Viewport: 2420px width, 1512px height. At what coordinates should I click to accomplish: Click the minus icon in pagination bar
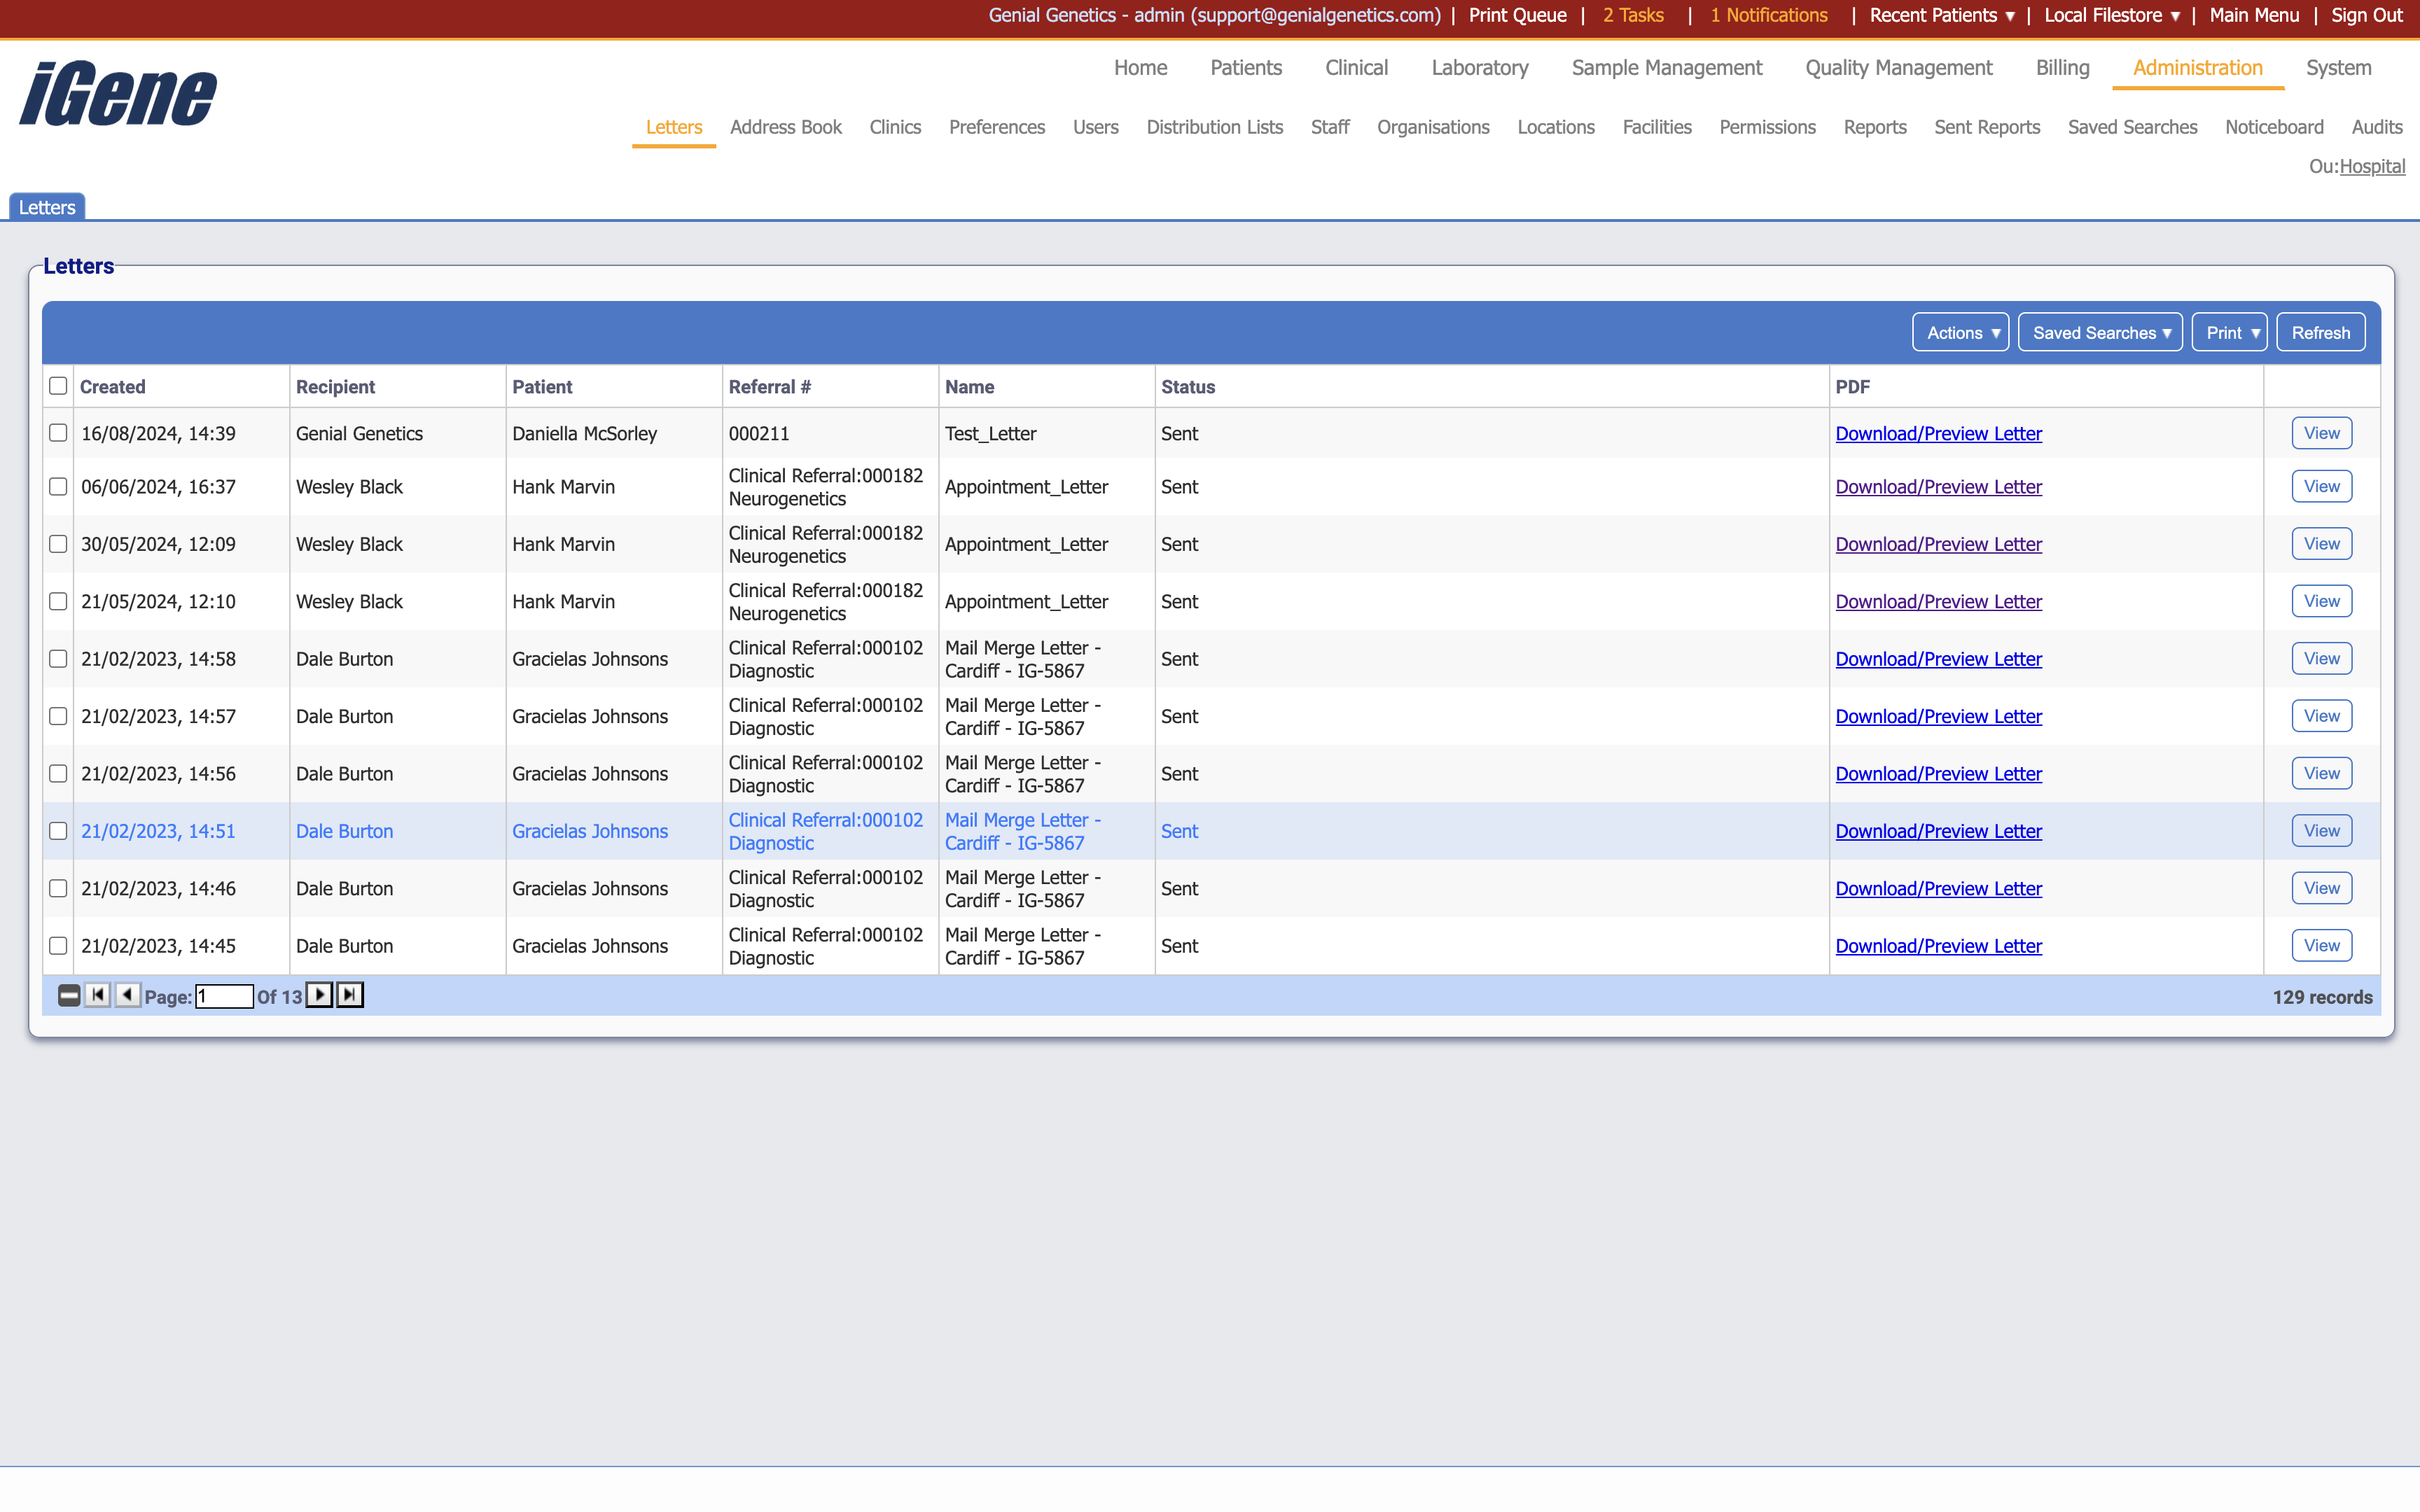[x=68, y=995]
